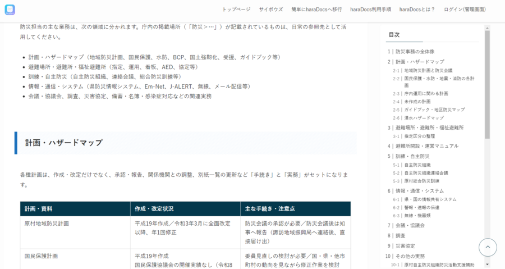
Task: Click the 原村地域防災計画 table cell
Action: [x=75, y=232]
